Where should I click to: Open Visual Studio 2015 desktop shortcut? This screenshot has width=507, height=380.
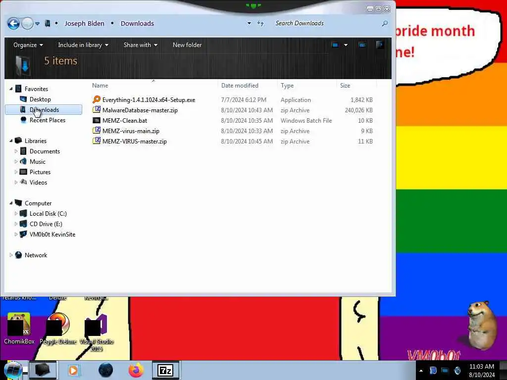point(97,332)
